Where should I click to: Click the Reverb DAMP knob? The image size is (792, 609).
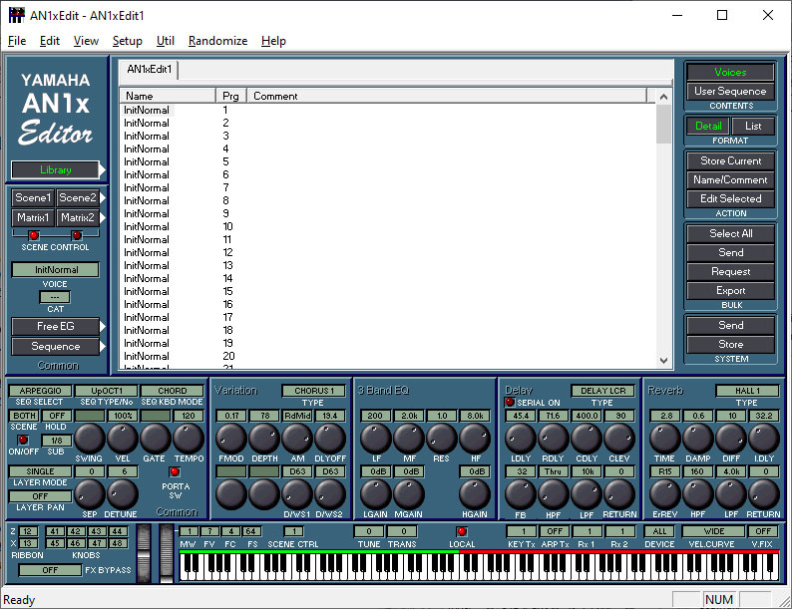[697, 438]
